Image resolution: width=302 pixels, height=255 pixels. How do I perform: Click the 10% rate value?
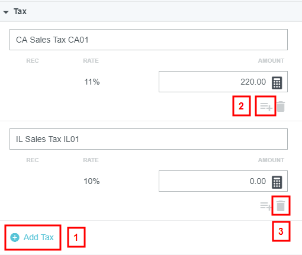tap(92, 181)
